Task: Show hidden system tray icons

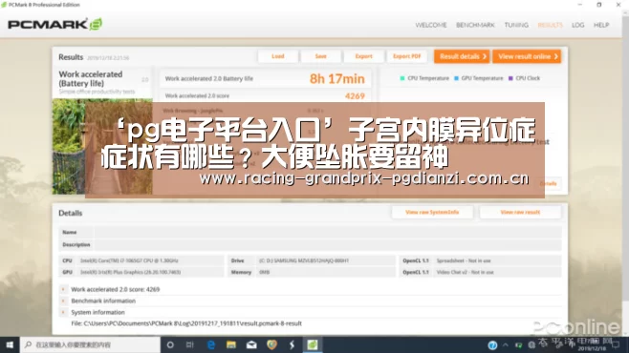Action: (x=506, y=345)
